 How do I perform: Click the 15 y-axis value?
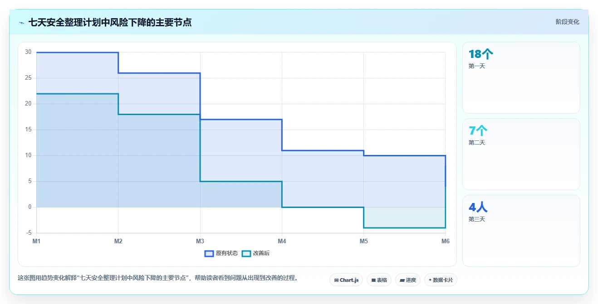[x=28, y=130]
